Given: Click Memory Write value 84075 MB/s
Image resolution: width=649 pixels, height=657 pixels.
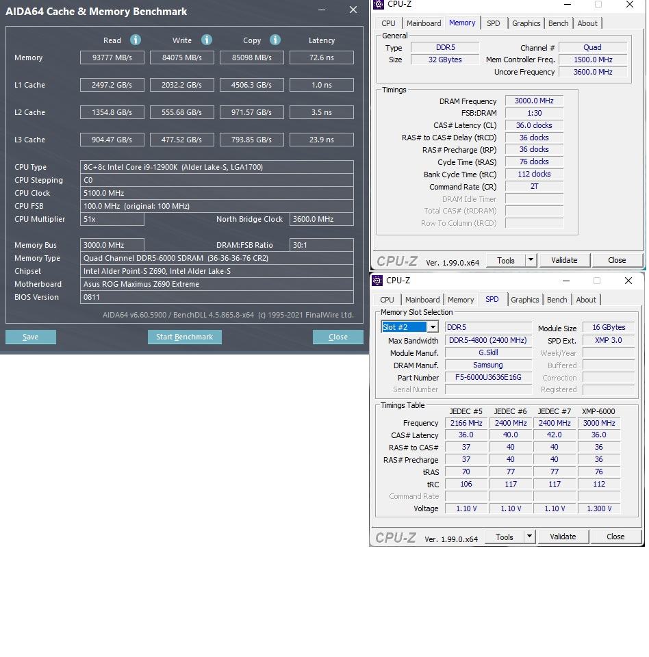Looking at the screenshot, I should [x=182, y=57].
